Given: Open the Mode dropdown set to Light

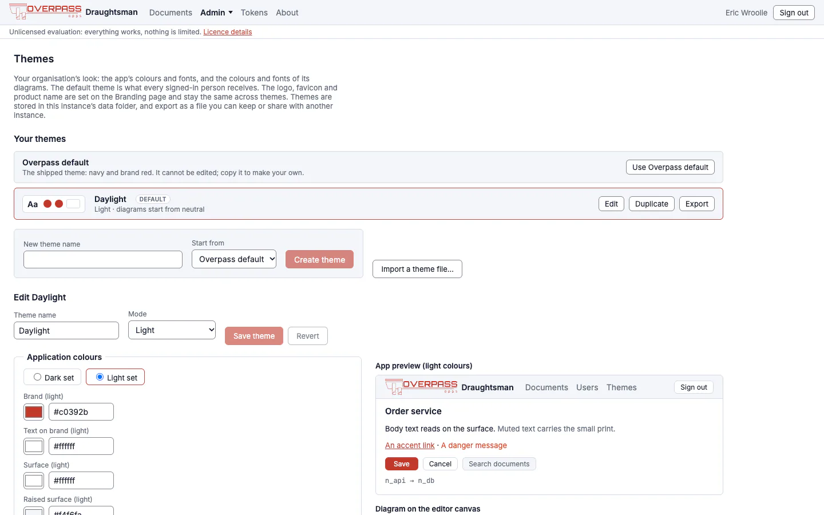Looking at the screenshot, I should coord(172,330).
